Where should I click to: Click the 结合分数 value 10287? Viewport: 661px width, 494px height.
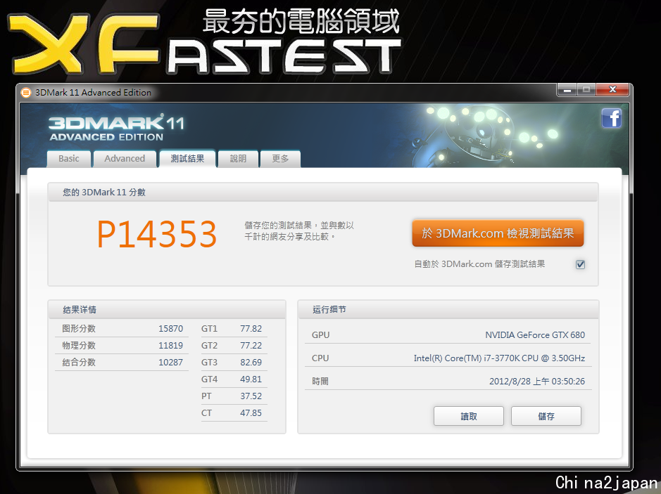pos(171,363)
